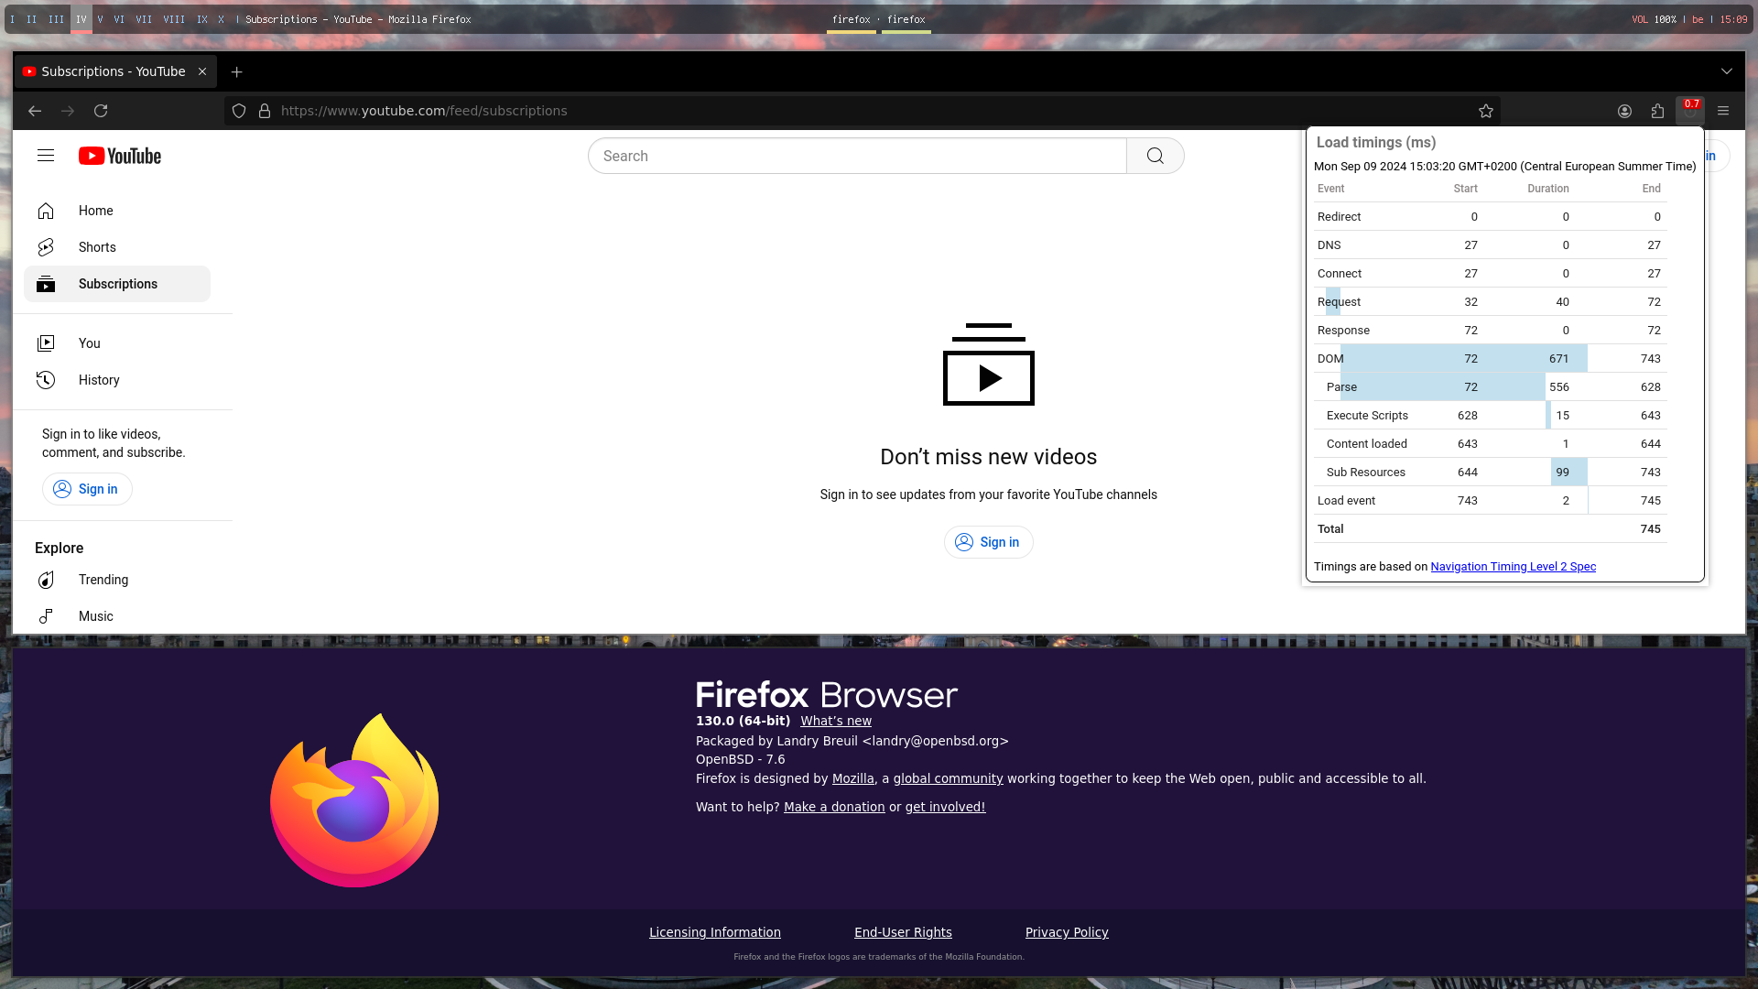Click the sidebar Sign in button
1758x989 pixels.
click(87, 489)
